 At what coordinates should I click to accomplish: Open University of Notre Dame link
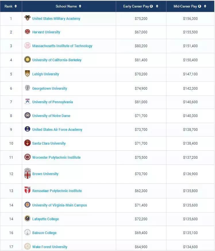click(x=51, y=116)
